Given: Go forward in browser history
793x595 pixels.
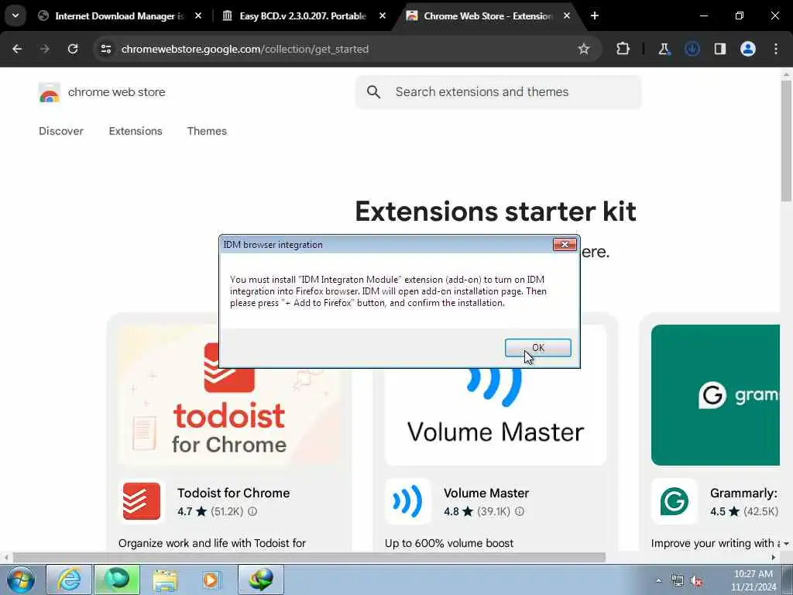Looking at the screenshot, I should point(45,49).
